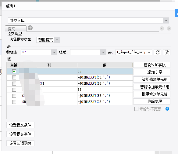Click the 智能添加字段 button
178x154 pixels.
[152, 65]
